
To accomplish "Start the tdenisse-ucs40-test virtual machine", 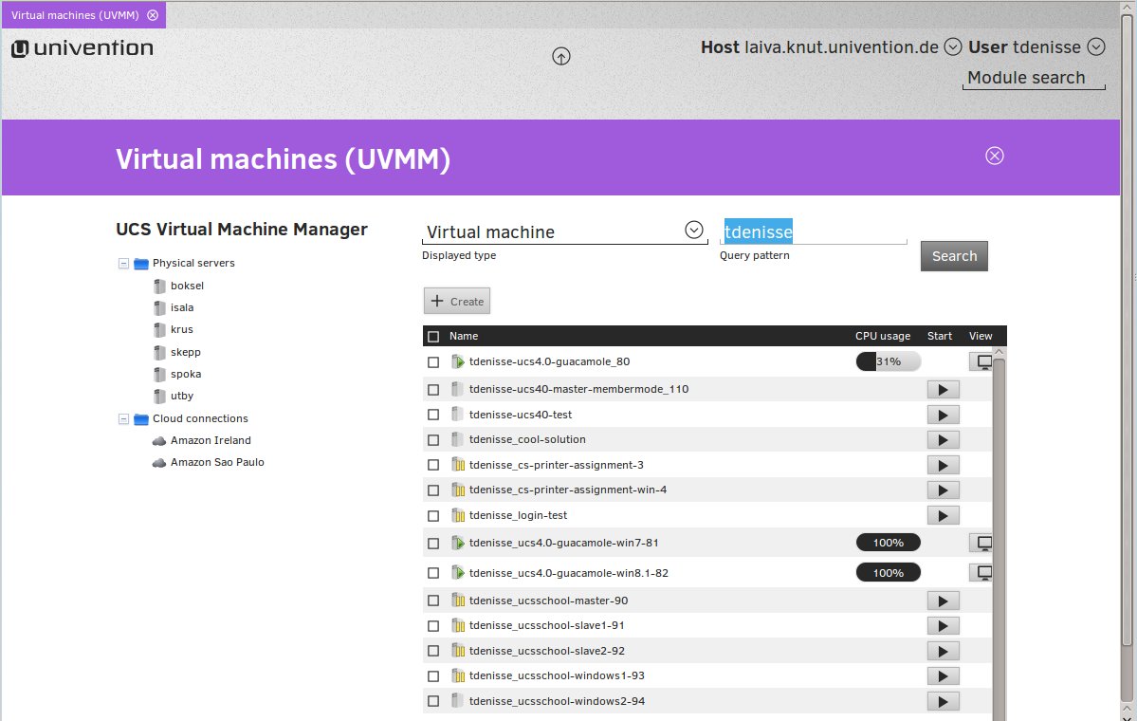I will 943,414.
